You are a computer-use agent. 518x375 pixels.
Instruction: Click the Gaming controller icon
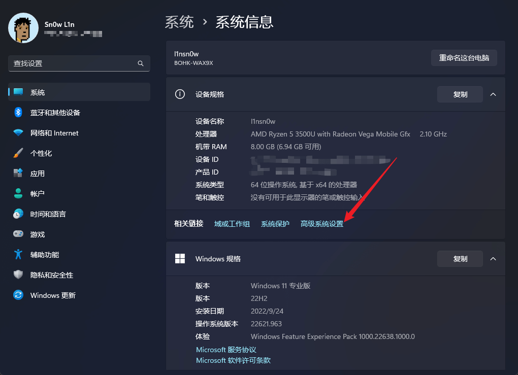click(x=18, y=234)
